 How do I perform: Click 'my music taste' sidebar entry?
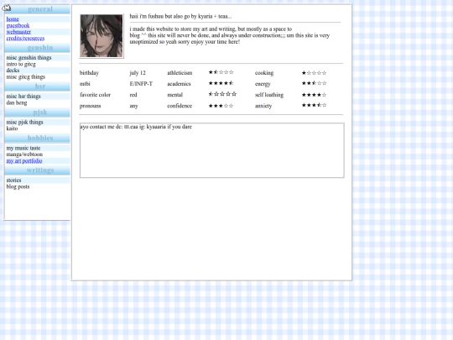coord(23,148)
